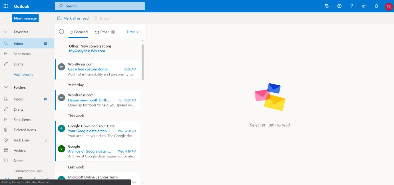
Task: Click avatar of Archive of Google data email
Action: click(x=61, y=149)
